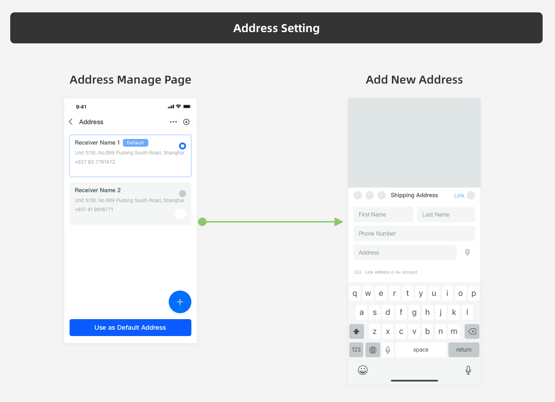Tap the letter l key
Screen dimensions: 555x402
(467, 312)
